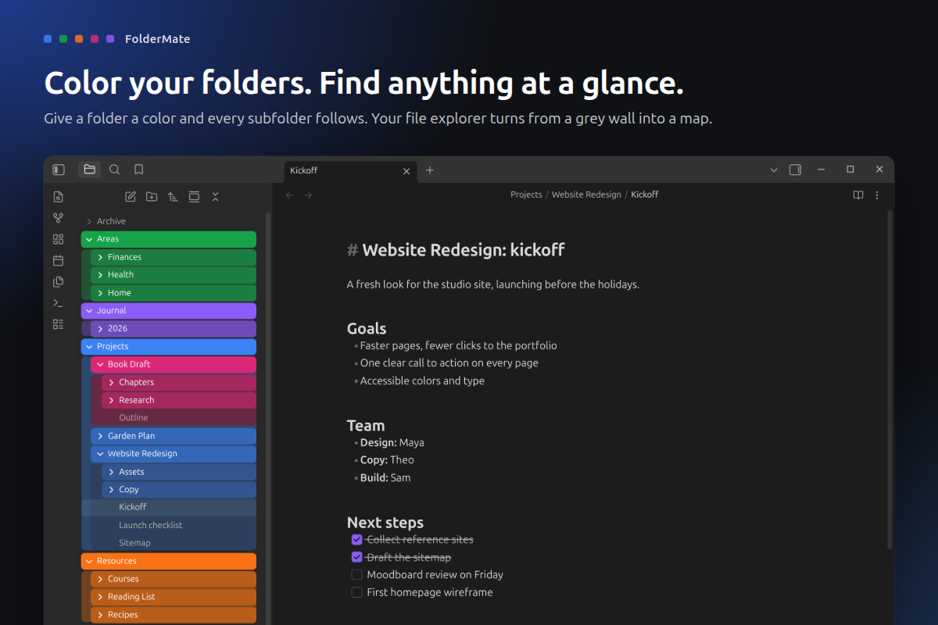Uncheck 'Draft the sitemap' checkbox
This screenshot has width=938, height=625.
tap(357, 557)
